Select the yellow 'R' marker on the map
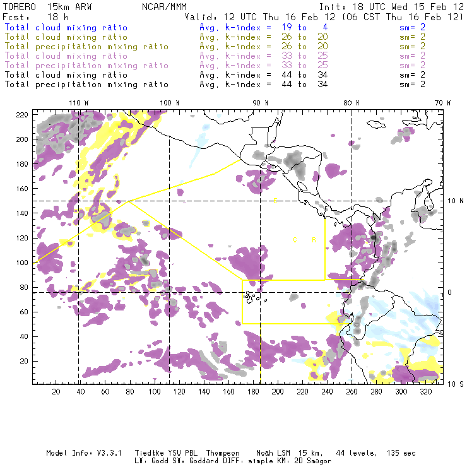This screenshot has width=467, height=467. [314, 240]
